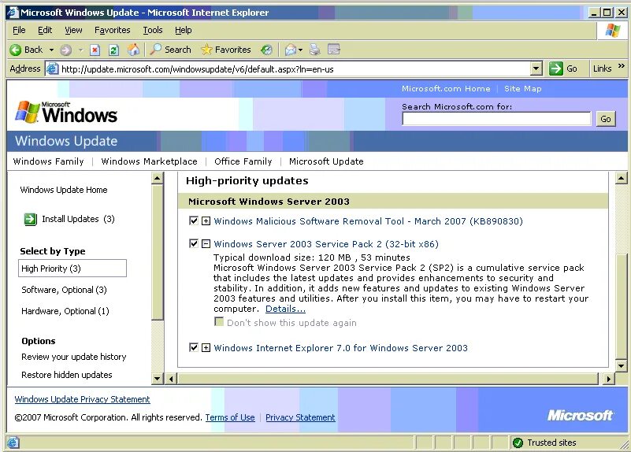Open the Back button history dropdown
Image resolution: width=631 pixels, height=452 pixels.
pos(51,50)
